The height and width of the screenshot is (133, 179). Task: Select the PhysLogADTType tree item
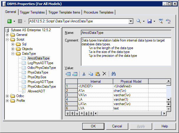point(40,82)
